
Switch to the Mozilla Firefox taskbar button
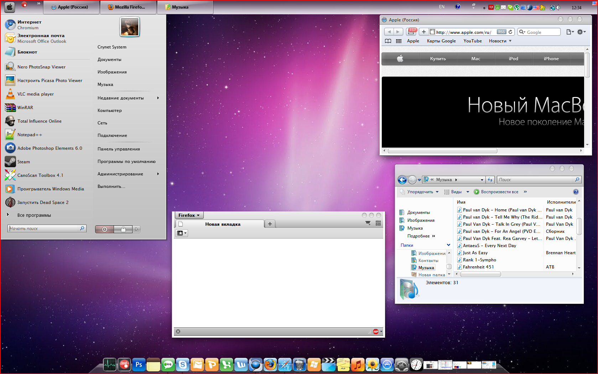(x=128, y=7)
